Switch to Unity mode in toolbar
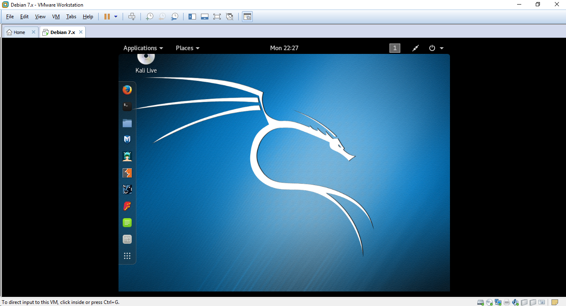Image resolution: width=566 pixels, height=306 pixels. click(x=230, y=17)
